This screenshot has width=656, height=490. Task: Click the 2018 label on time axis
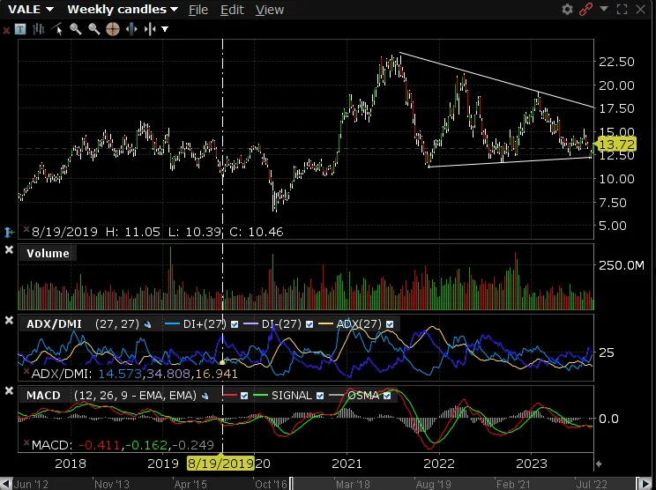pyautogui.click(x=71, y=464)
